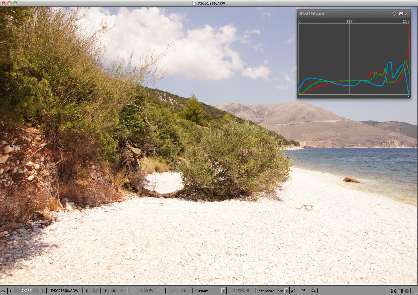Rotate the image clockwise

(293, 291)
